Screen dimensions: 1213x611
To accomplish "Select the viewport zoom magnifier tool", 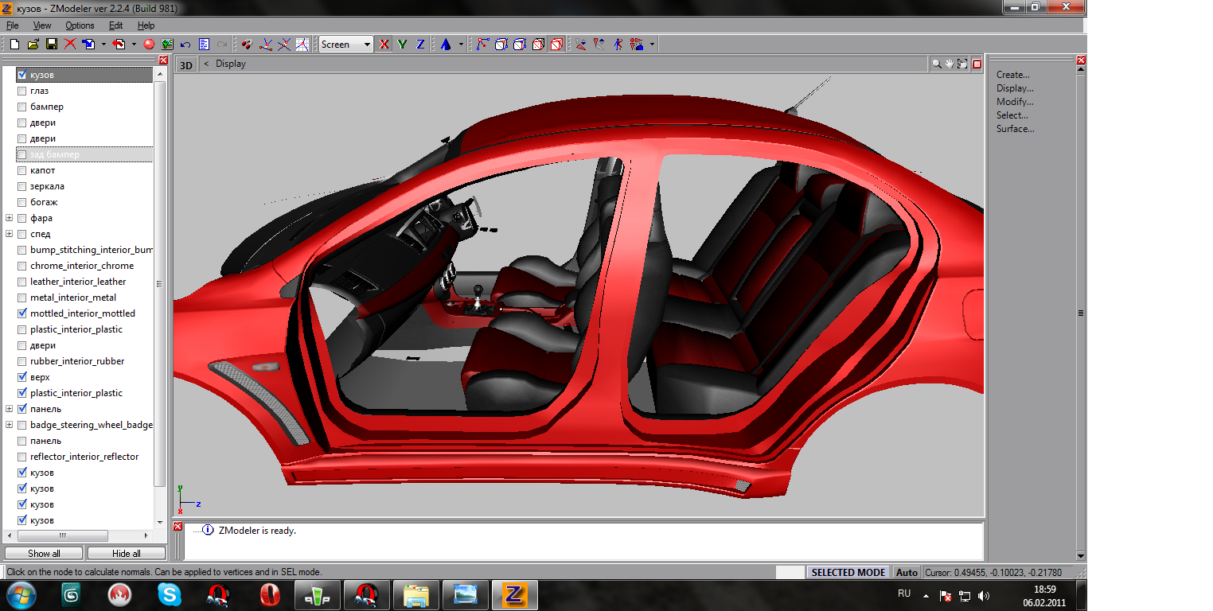I will tap(937, 64).
